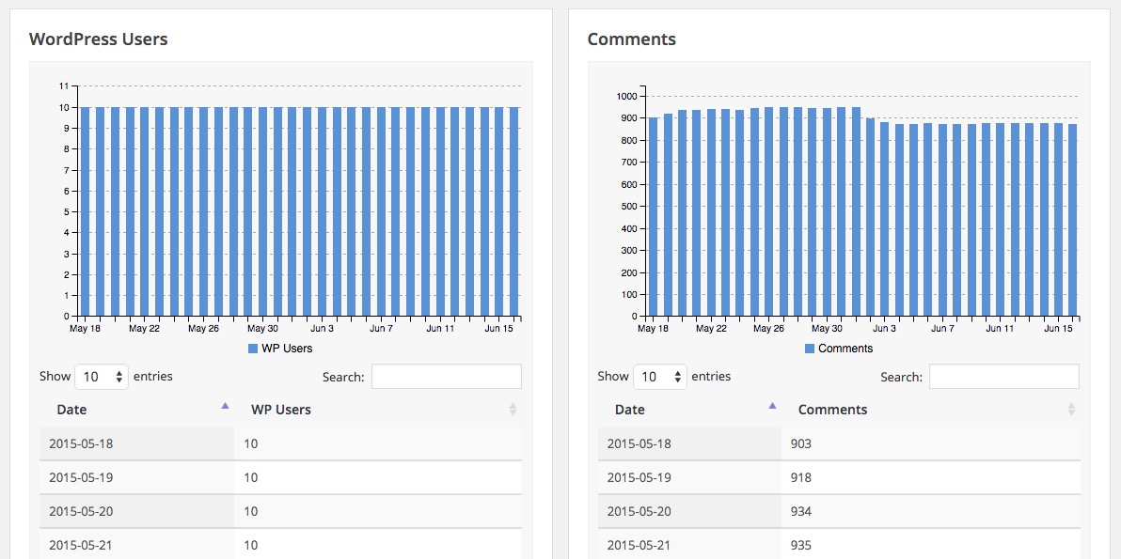Click WP Users value 10 for 2015-05-21

click(250, 546)
